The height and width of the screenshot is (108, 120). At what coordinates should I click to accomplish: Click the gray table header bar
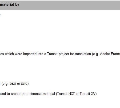click(60, 5)
